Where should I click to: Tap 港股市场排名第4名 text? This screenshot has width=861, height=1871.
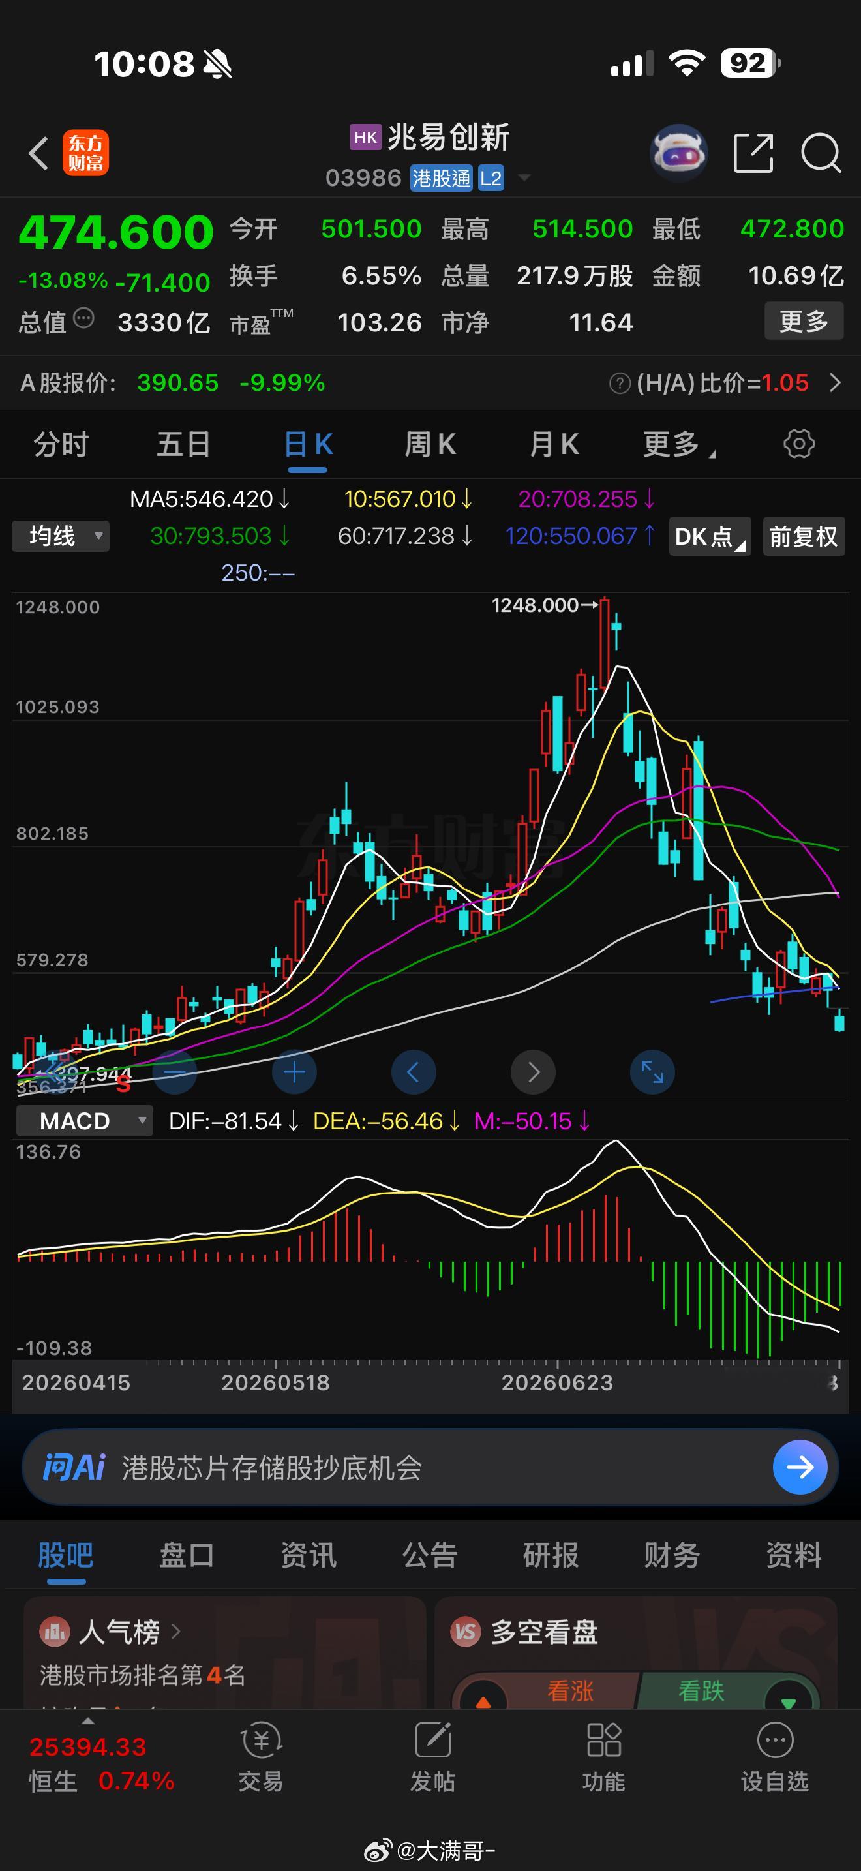[142, 1675]
